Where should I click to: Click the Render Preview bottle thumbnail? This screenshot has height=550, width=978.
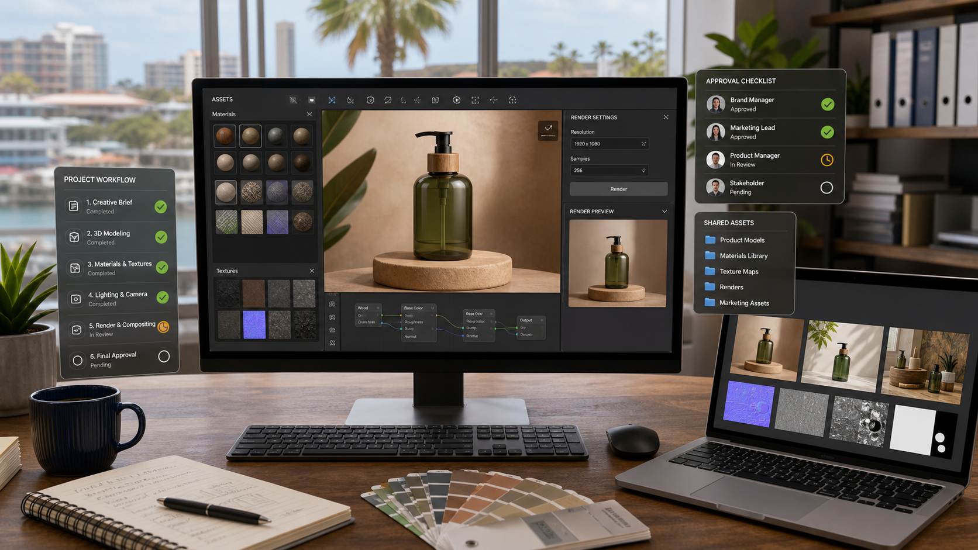pos(618,263)
